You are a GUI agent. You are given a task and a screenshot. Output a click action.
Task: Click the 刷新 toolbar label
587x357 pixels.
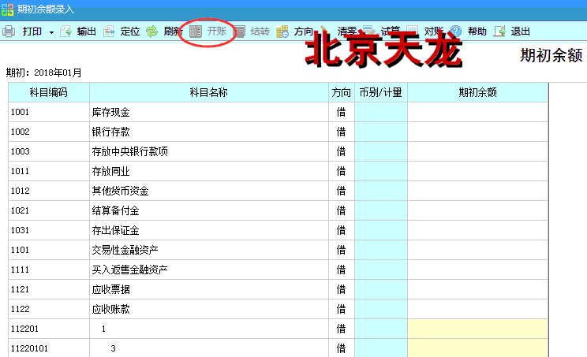[x=173, y=32]
